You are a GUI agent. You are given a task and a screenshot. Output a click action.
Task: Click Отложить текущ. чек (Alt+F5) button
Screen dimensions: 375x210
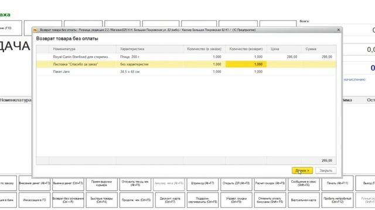135,183
